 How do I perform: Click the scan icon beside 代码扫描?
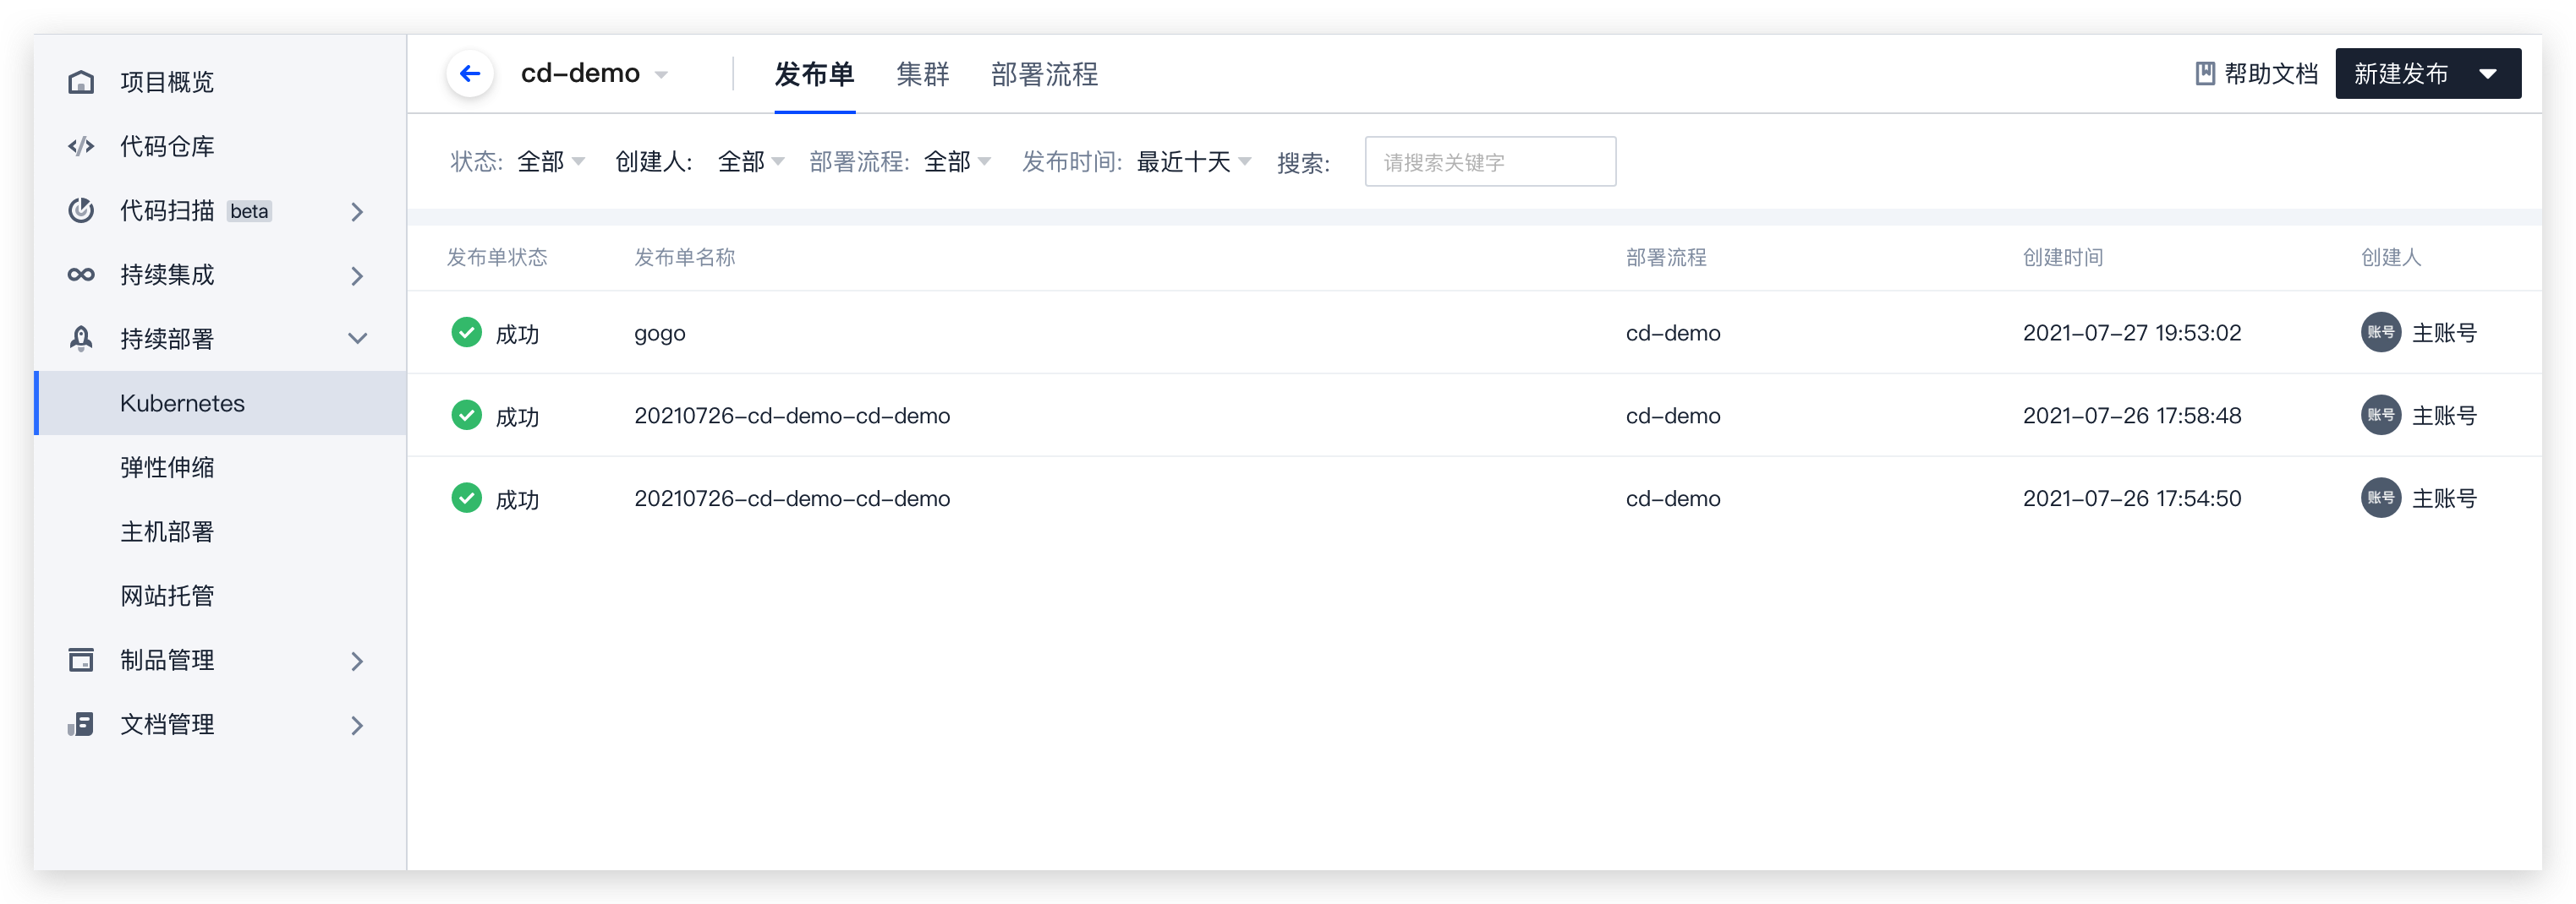coord(81,210)
